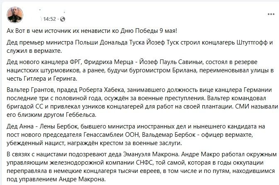279x185 pixels.
Task: Click the paragraph about Анна-Лены Бербок
Action: (136, 135)
